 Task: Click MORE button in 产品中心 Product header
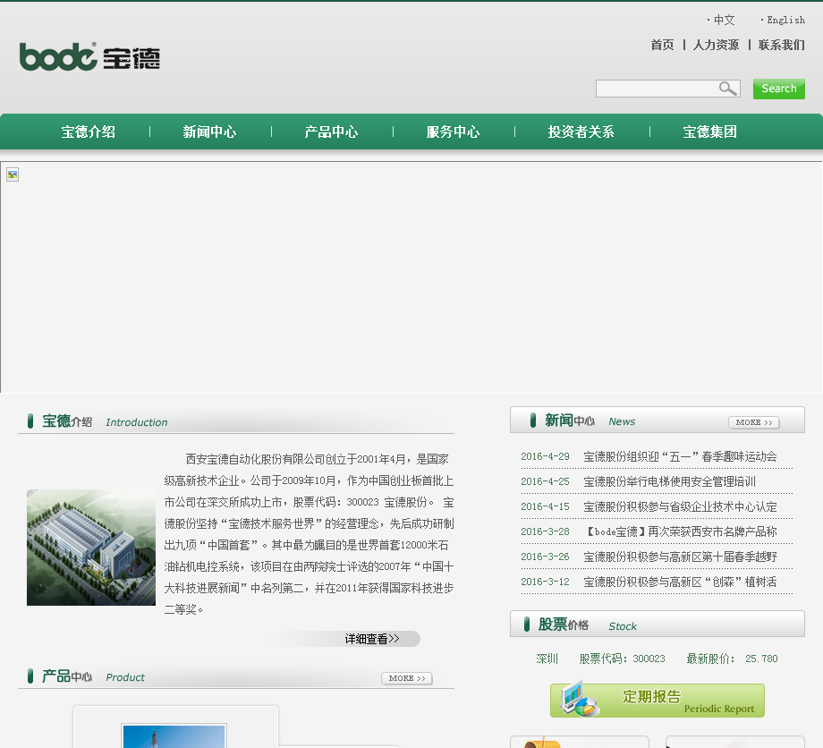tap(407, 678)
